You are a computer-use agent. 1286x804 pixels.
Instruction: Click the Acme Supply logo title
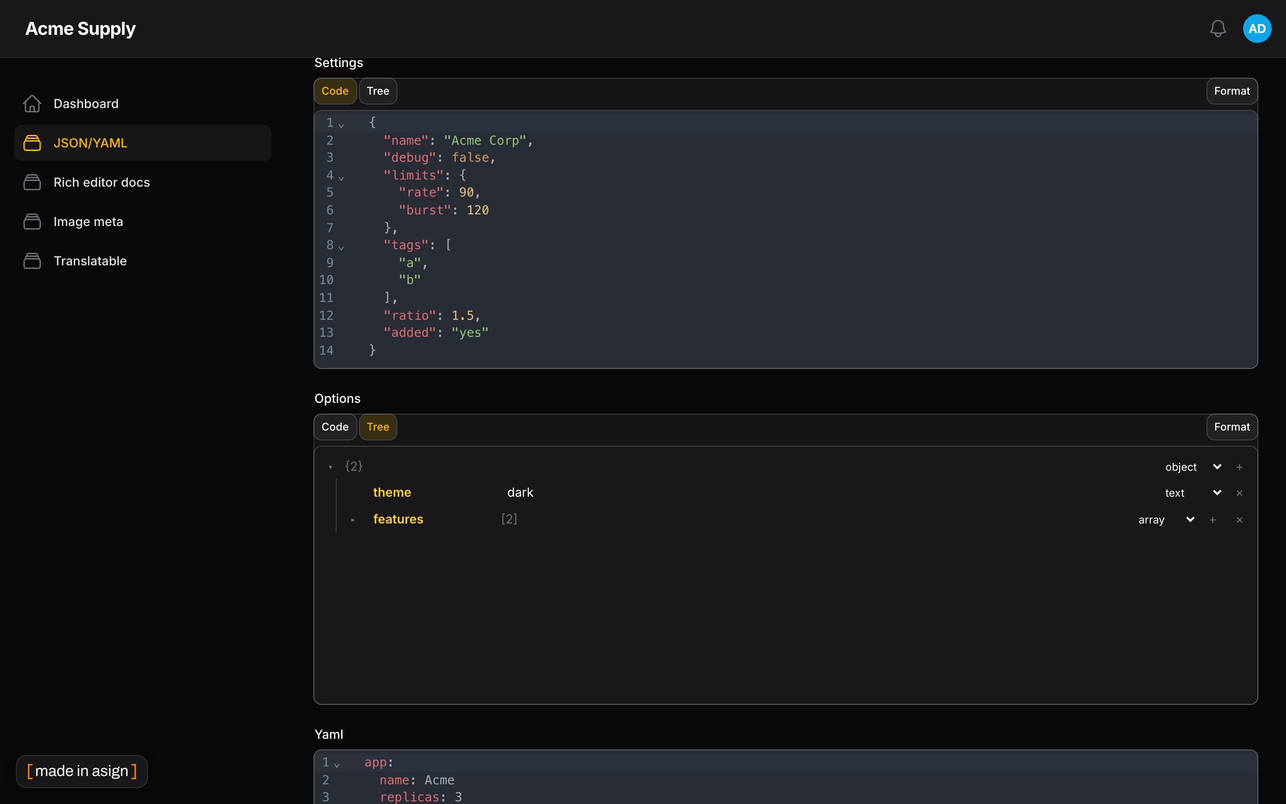click(80, 29)
